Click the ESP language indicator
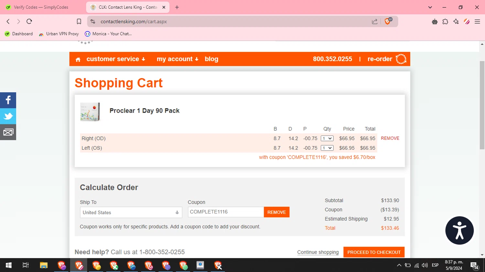485x272 pixels. coord(435,265)
